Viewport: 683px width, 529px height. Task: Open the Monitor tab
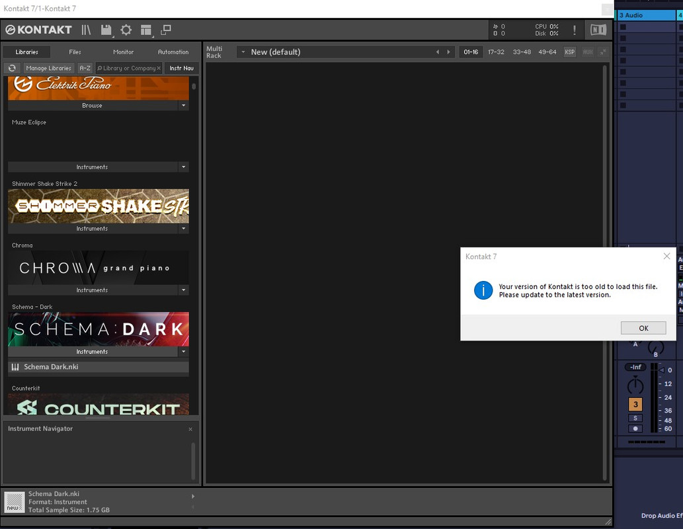123,52
